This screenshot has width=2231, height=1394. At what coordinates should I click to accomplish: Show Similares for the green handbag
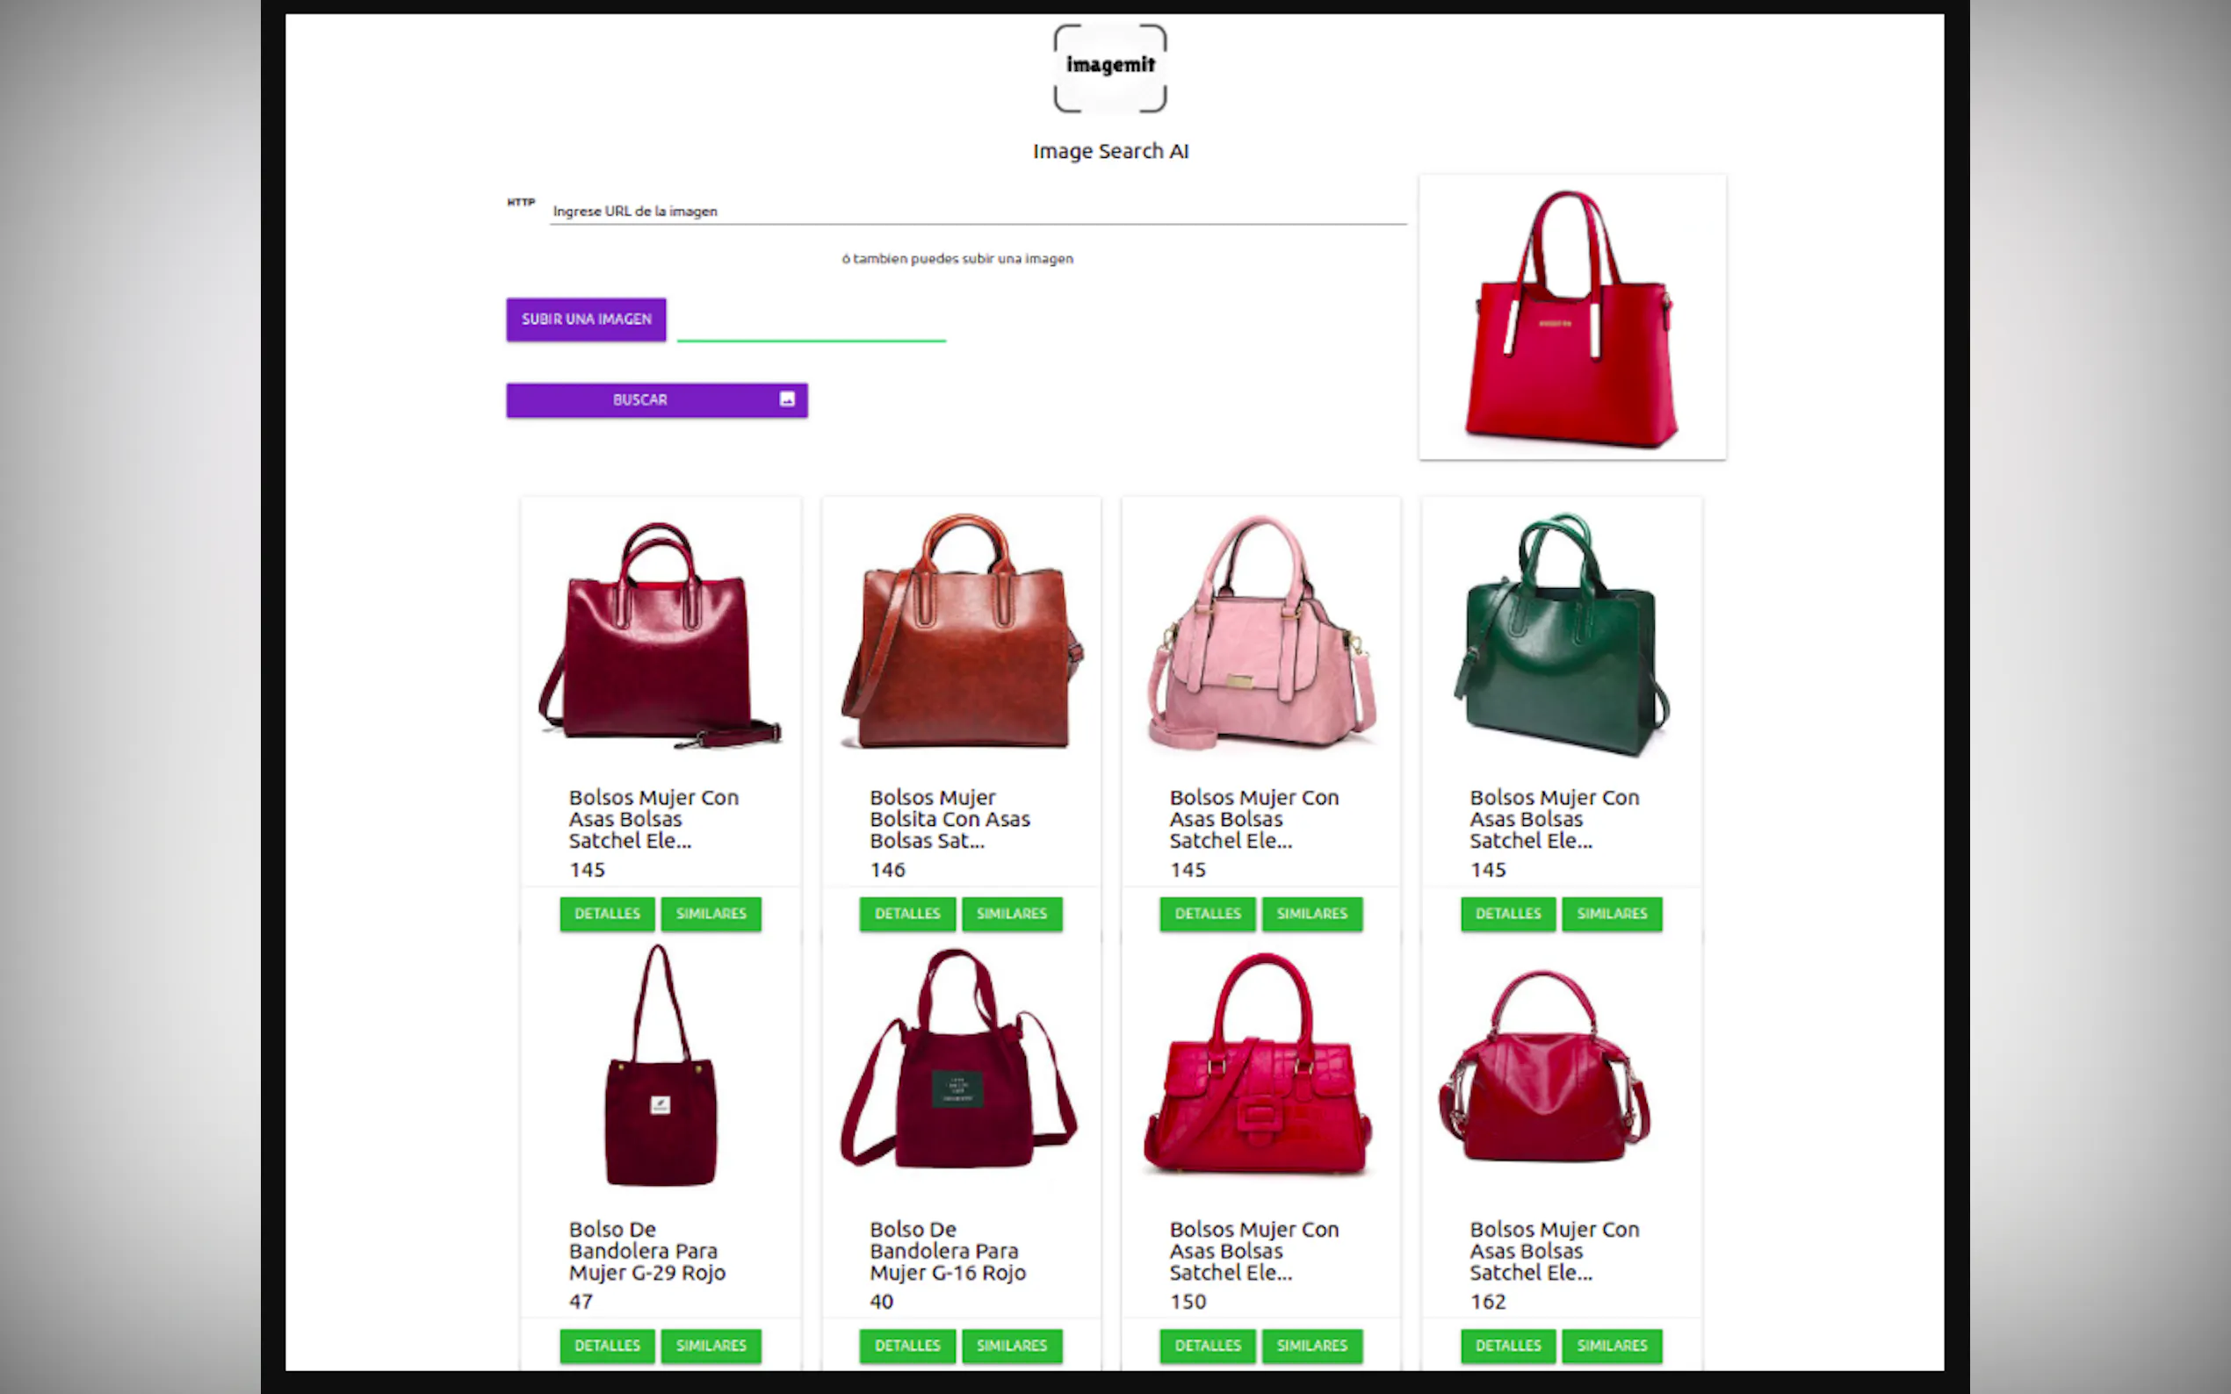(x=1611, y=914)
